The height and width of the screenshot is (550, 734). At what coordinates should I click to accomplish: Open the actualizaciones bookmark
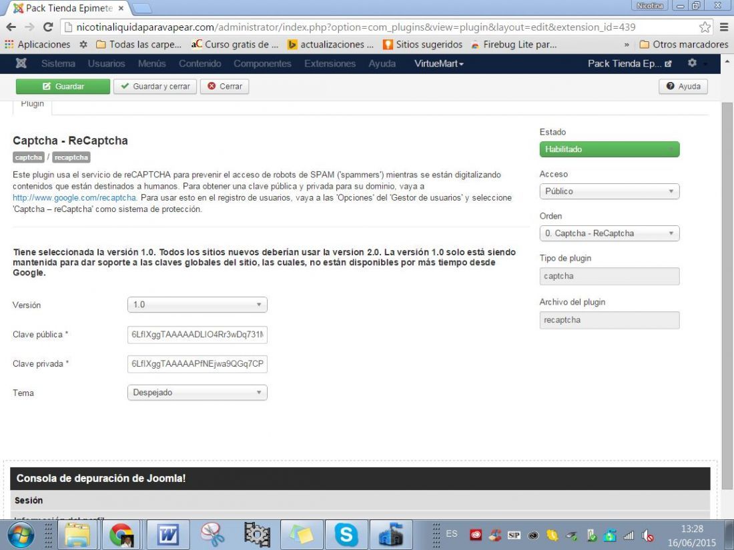[331, 45]
